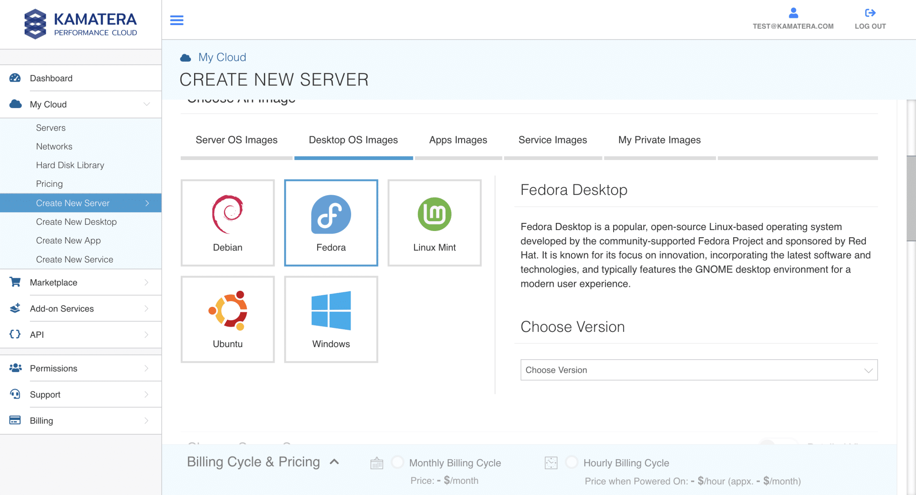Viewport: 916px width, 495px height.
Task: Choose the Ubuntu desktop image
Action: coord(228,319)
